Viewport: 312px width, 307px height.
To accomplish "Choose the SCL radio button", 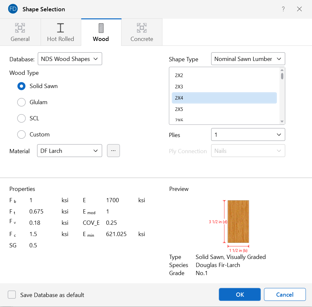I will pos(22,118).
